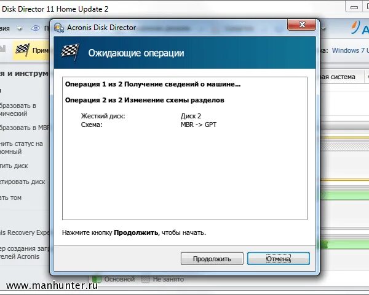Viewport: 369px width, 295px height.
Task: Click 'Файловая система' column header
Action: [338, 77]
